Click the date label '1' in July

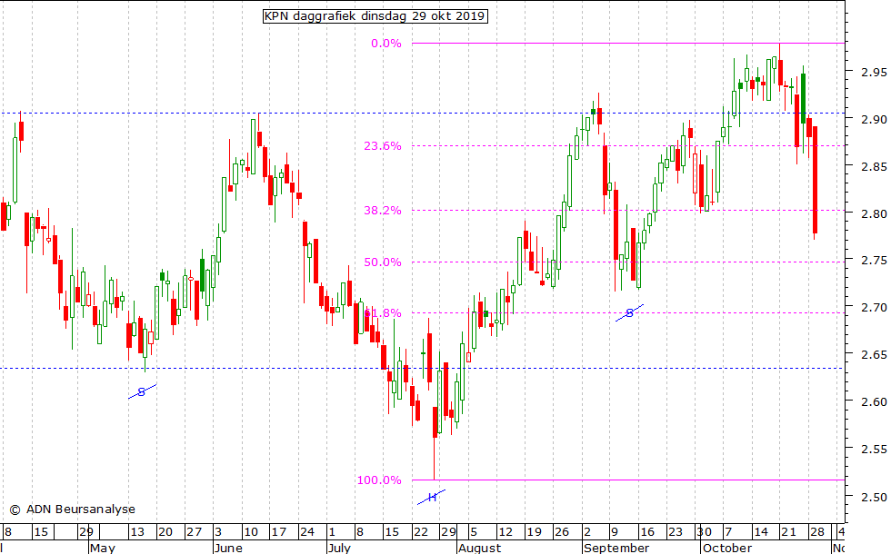pos(332,532)
